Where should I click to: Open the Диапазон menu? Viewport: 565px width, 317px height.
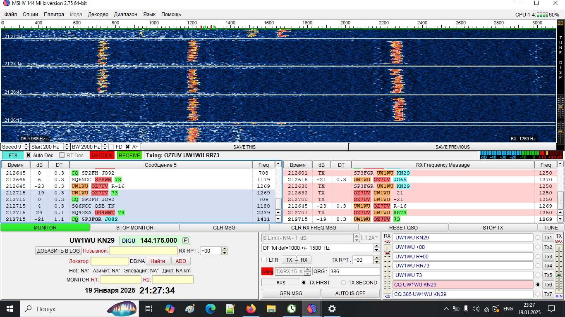[125, 14]
